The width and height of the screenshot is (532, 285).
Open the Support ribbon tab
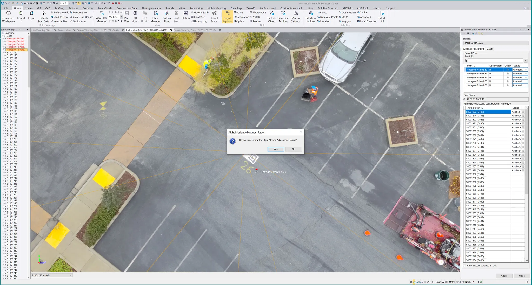(x=390, y=8)
